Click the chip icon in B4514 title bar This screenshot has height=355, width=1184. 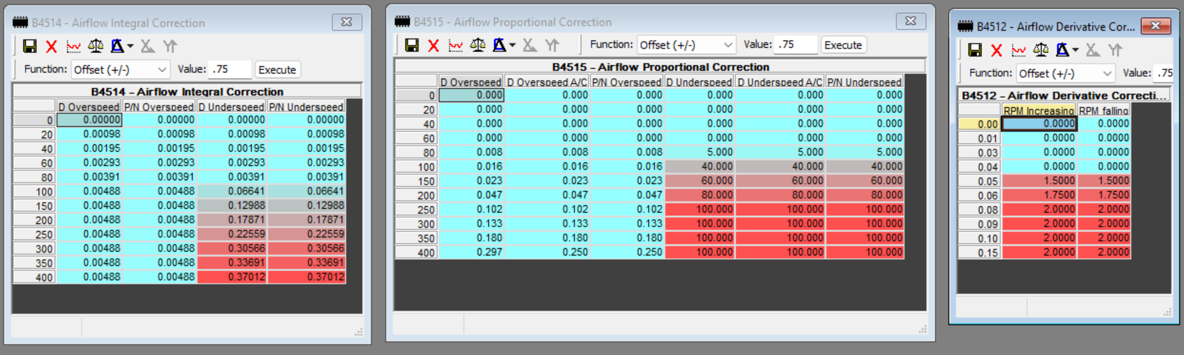tap(20, 23)
